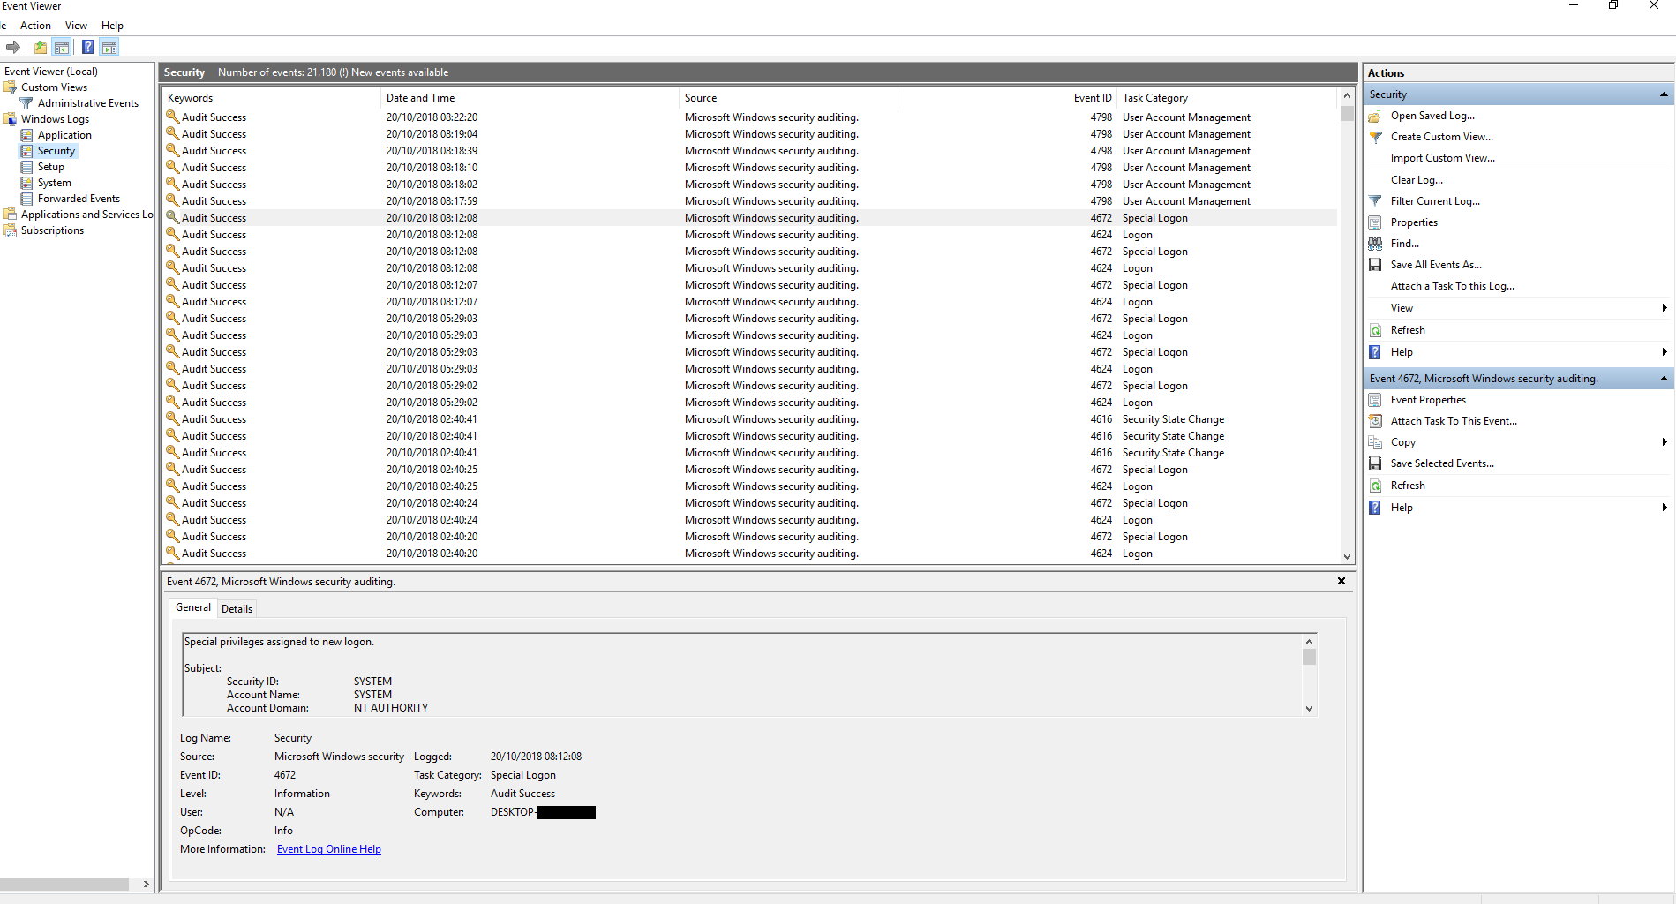
Task: Open the Event Log Online Help link
Action: click(329, 849)
